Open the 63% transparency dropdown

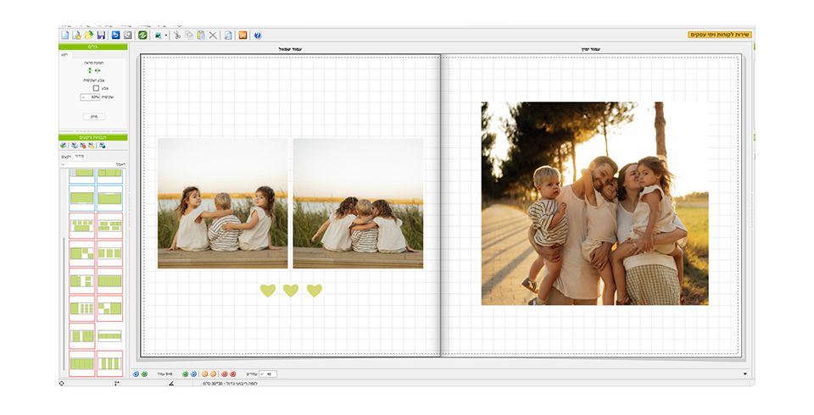[x=91, y=97]
